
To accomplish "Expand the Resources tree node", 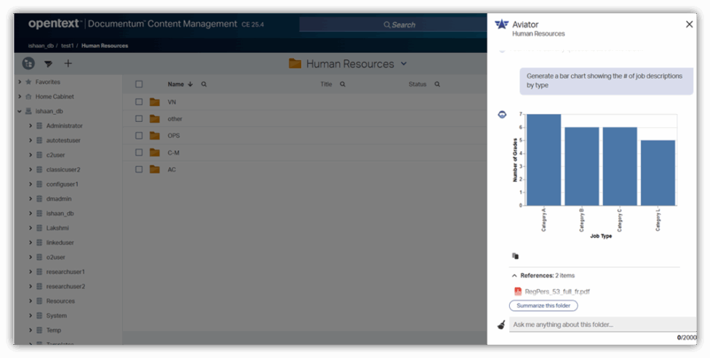I will point(31,301).
